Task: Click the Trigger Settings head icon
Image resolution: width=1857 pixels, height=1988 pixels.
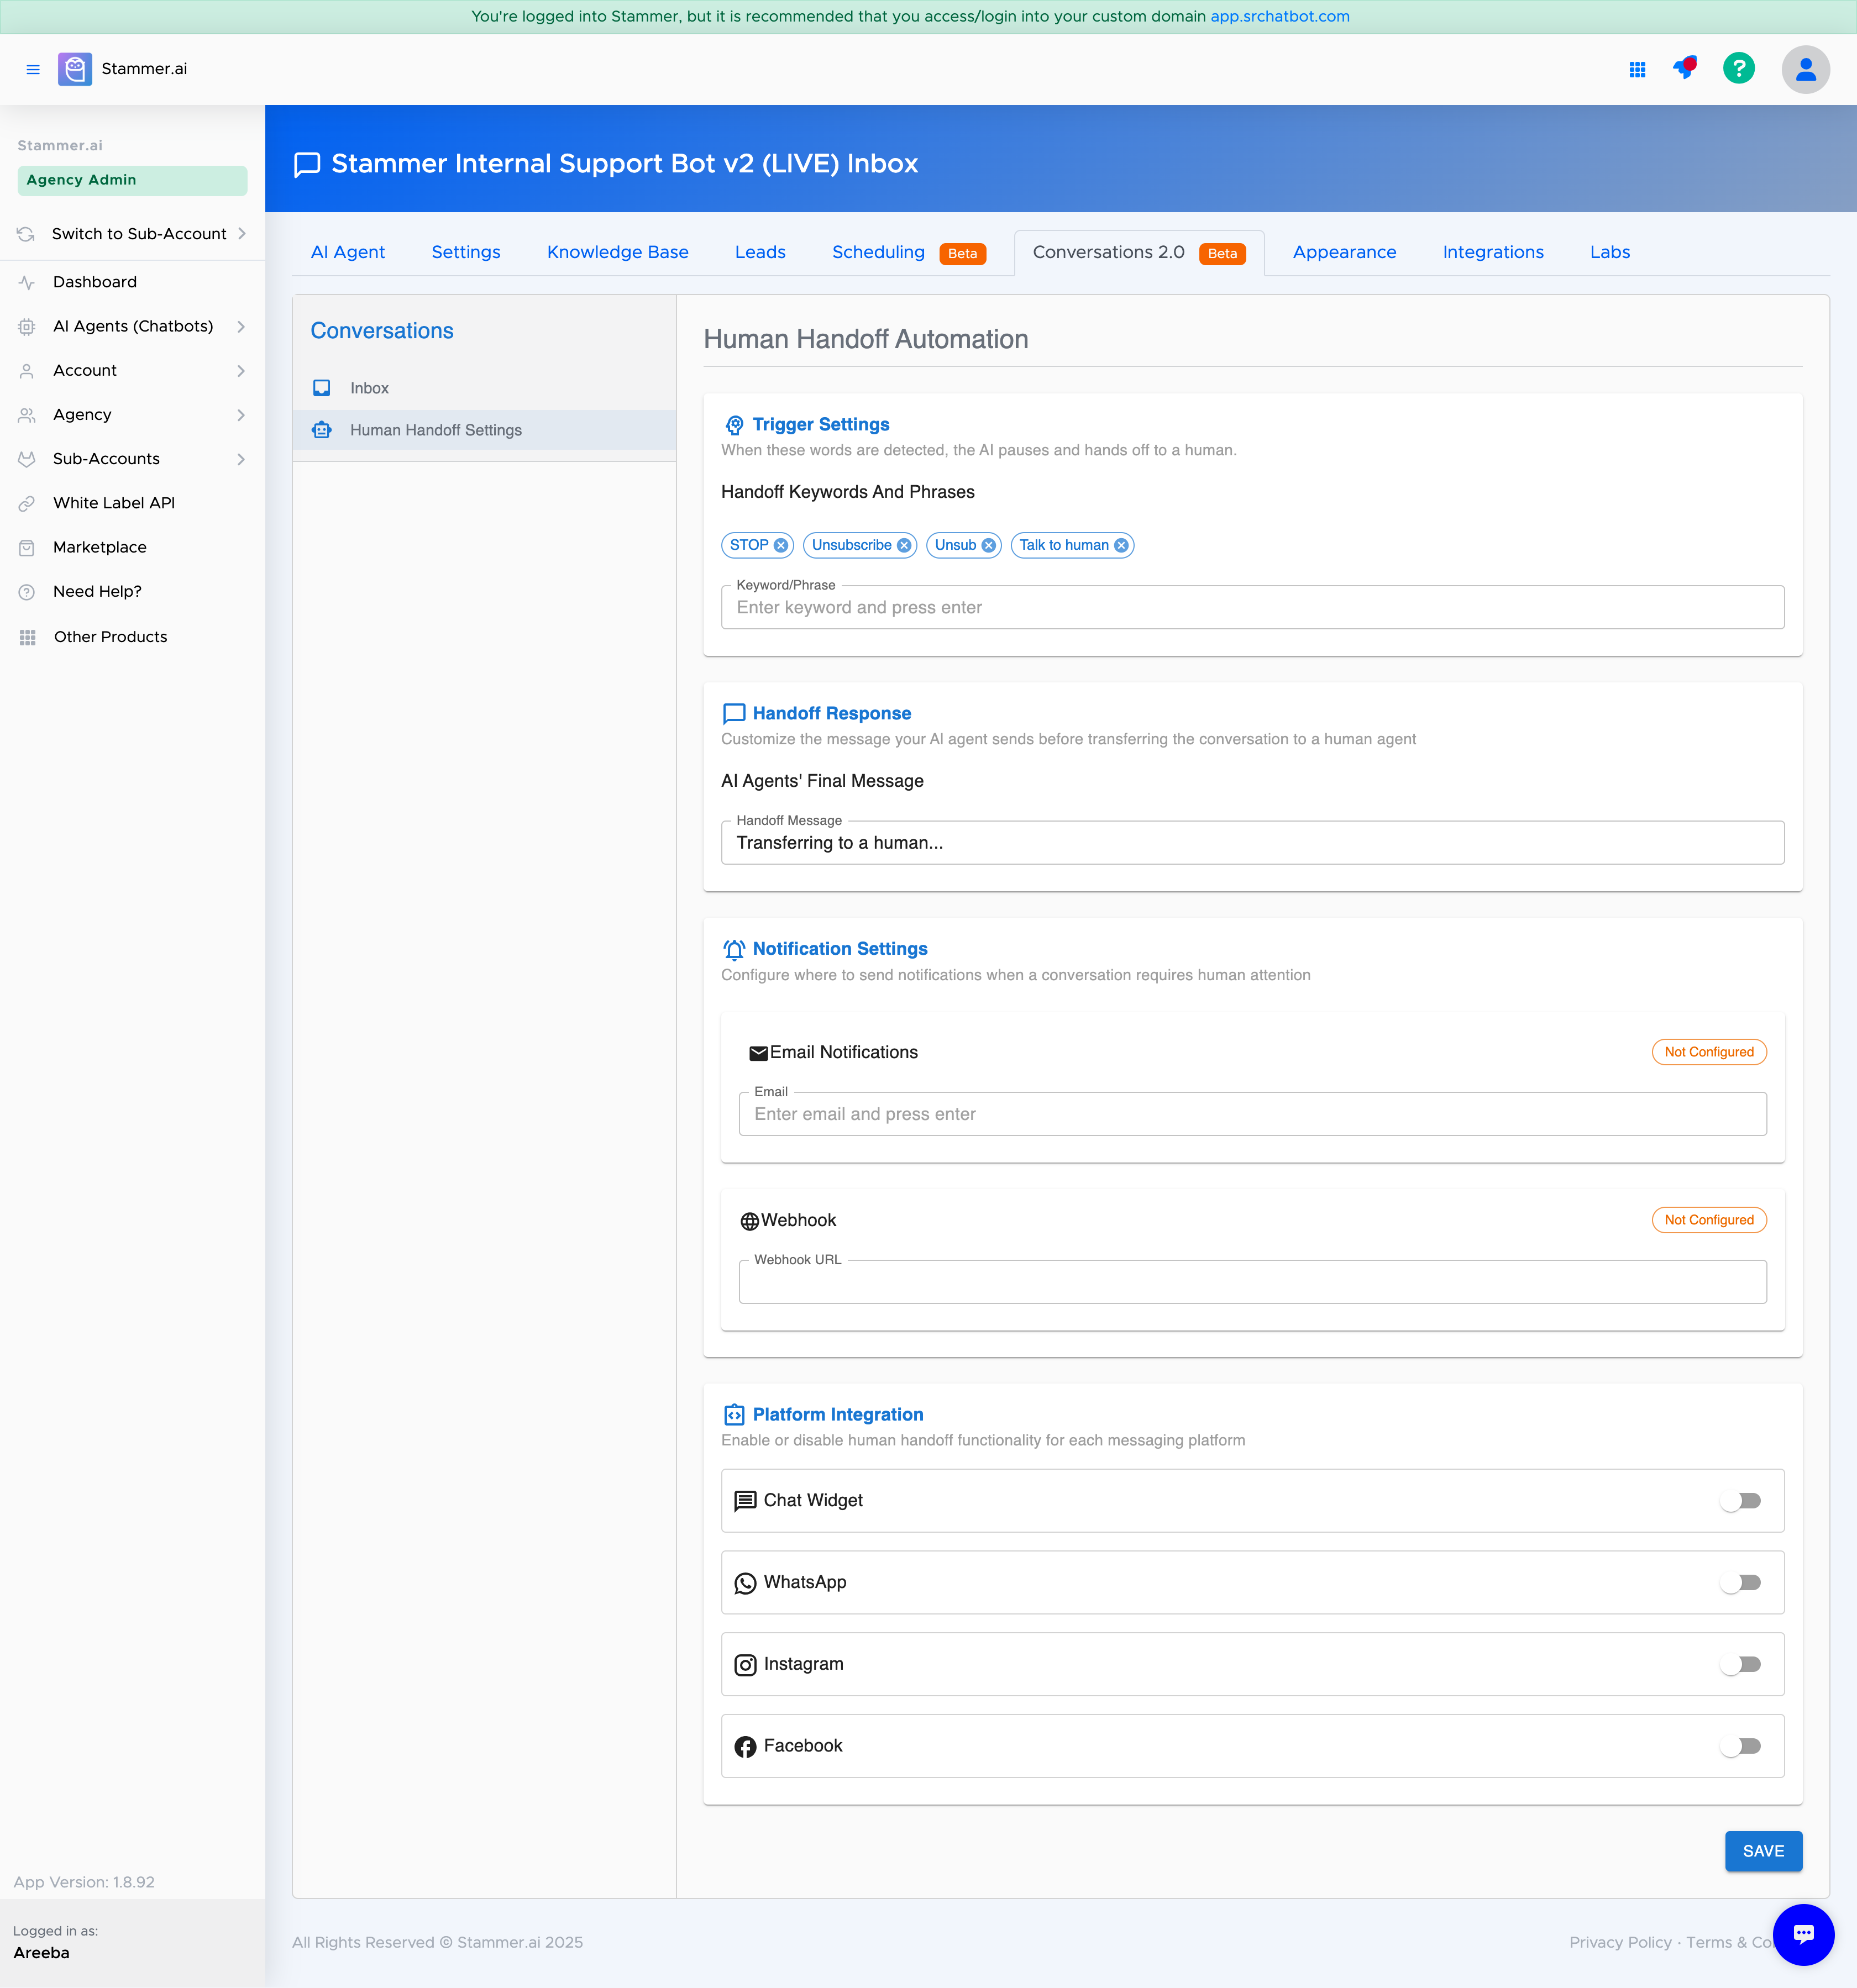Action: click(x=735, y=425)
